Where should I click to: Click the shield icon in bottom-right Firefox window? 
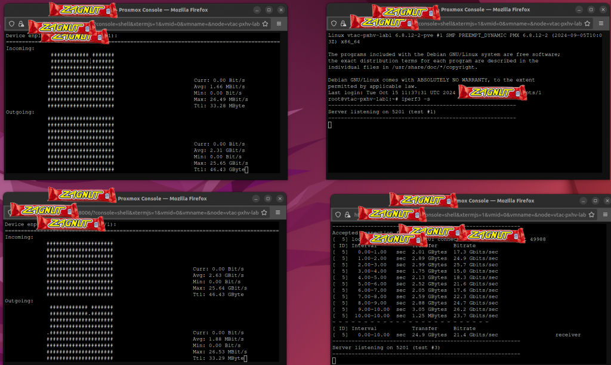338,215
